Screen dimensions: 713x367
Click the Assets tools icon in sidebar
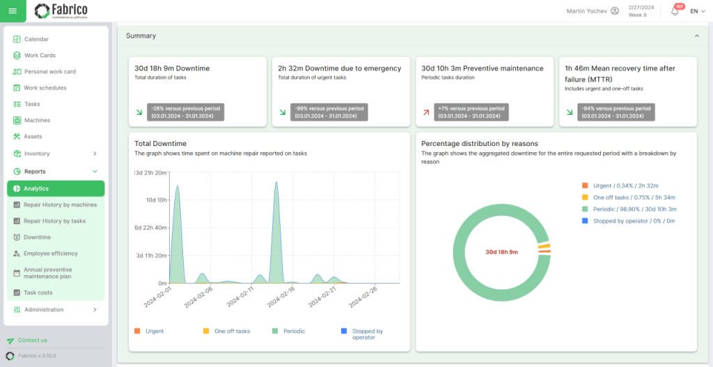click(17, 137)
